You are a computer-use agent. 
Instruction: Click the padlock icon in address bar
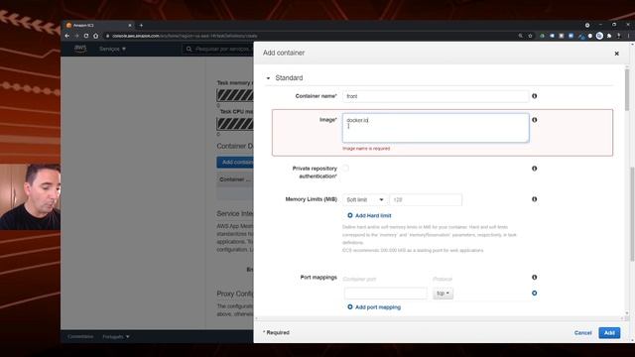(x=108, y=36)
